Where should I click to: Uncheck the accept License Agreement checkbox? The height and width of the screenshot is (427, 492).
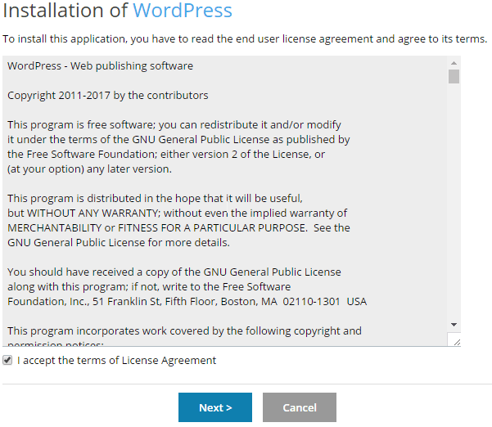click(7, 360)
